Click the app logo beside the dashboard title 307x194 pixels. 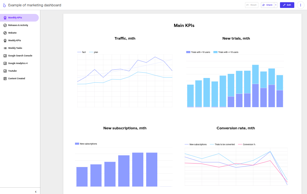[4, 5]
